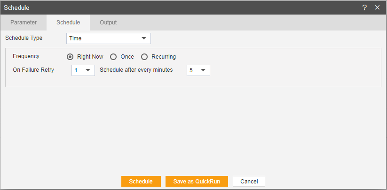Open the Output tab
This screenshot has width=387, height=190.
108,23
